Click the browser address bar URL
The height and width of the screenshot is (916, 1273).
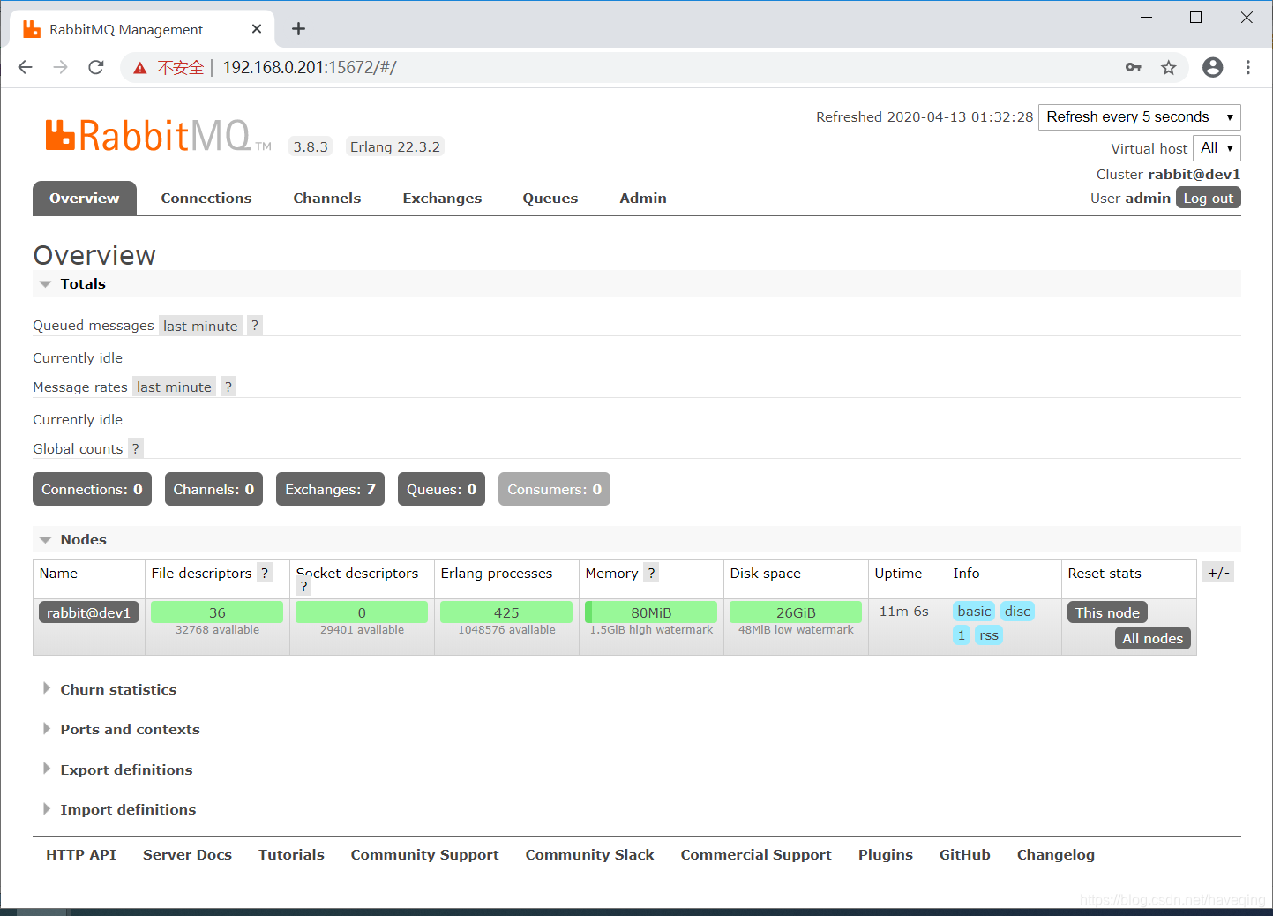[x=310, y=68]
